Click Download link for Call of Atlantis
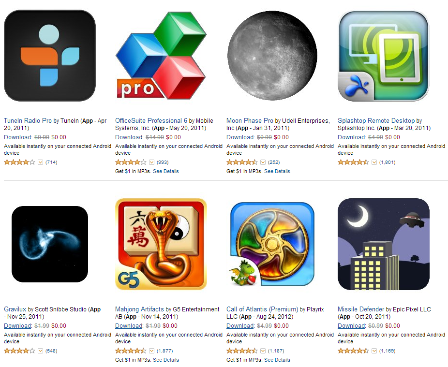 (240, 325)
